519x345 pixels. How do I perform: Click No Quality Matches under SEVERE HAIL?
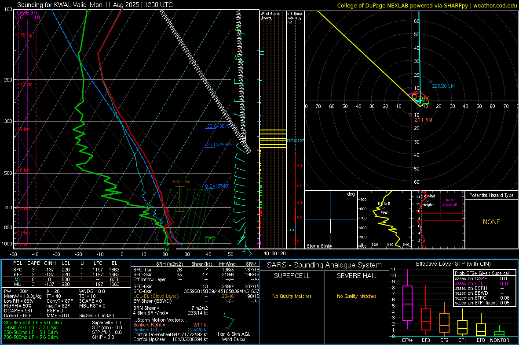point(356,296)
